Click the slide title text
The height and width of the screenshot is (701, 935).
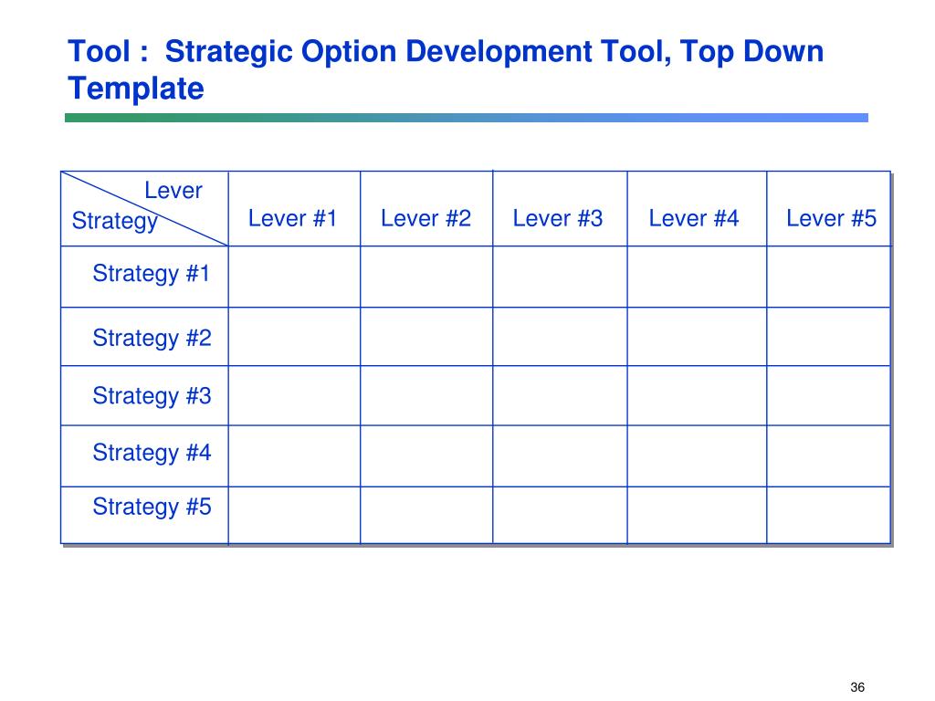[446, 69]
